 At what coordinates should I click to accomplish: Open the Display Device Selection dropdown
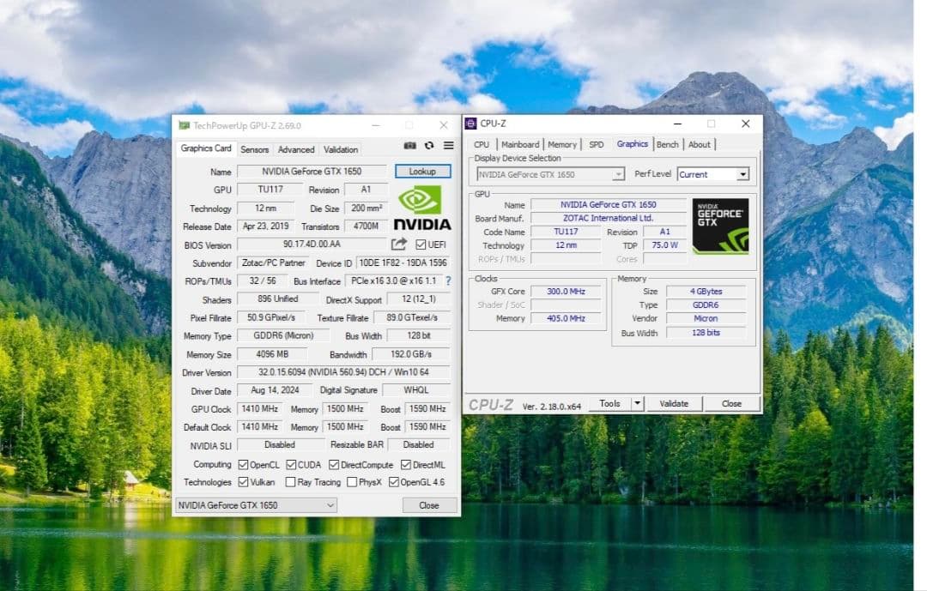pyautogui.click(x=550, y=174)
